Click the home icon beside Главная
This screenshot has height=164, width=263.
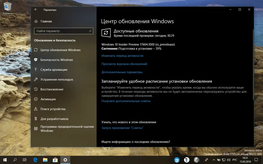(x=36, y=21)
